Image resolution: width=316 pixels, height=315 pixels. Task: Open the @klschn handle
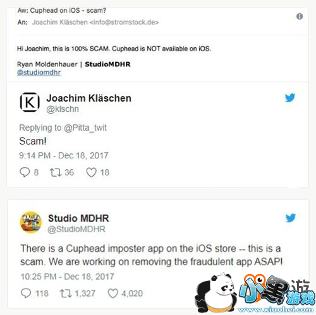click(x=63, y=109)
